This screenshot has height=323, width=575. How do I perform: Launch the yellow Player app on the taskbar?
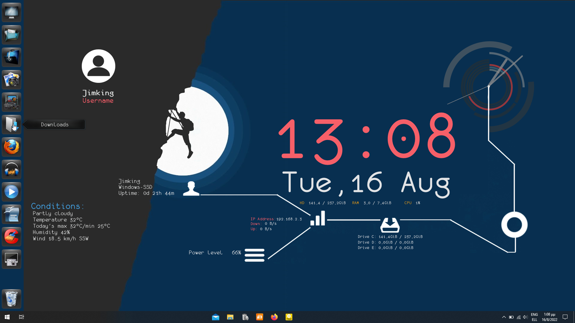289,317
